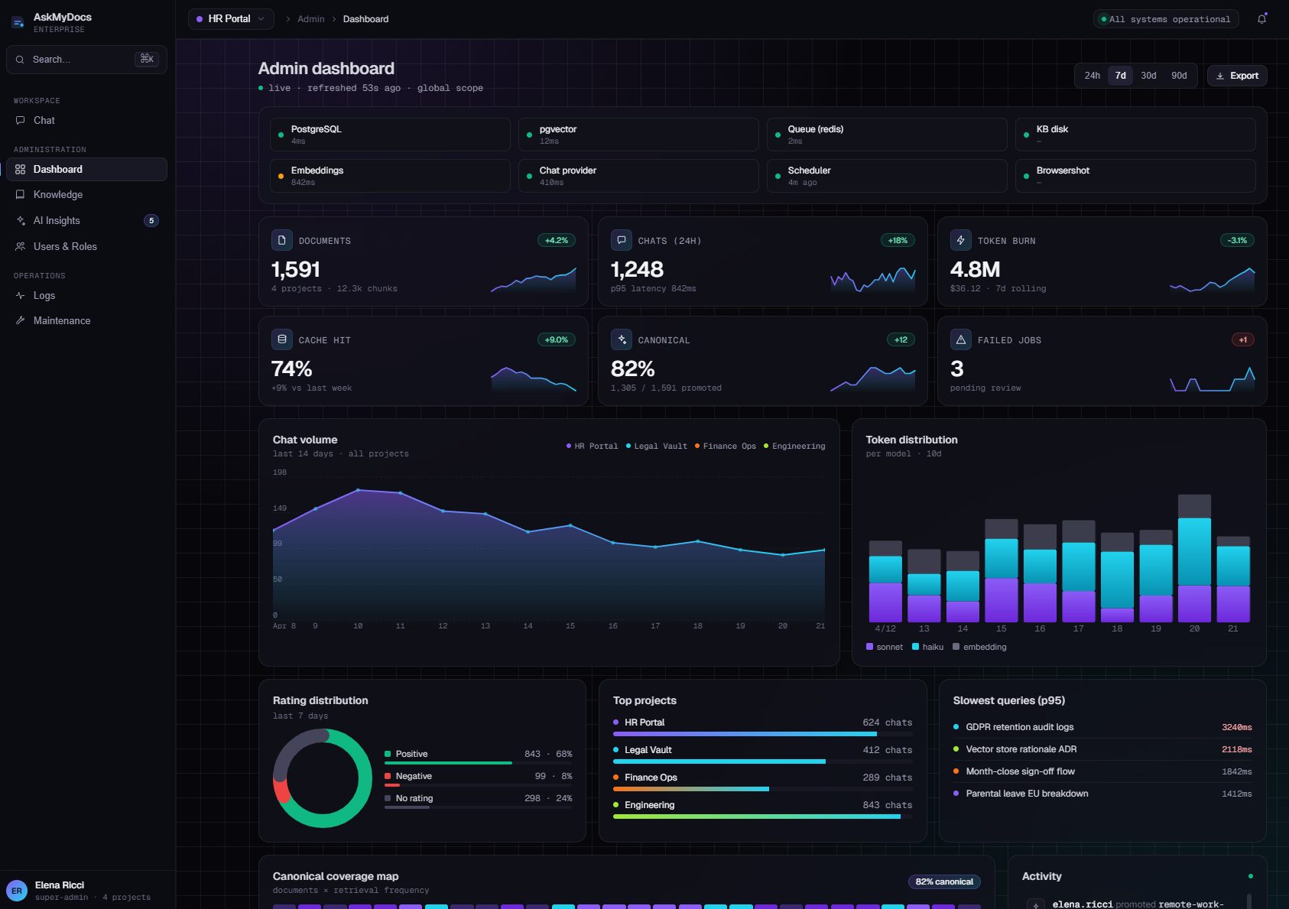Screen dimensions: 1289x909
Task: Open the Chat workspace page
Action: click(86, 120)
